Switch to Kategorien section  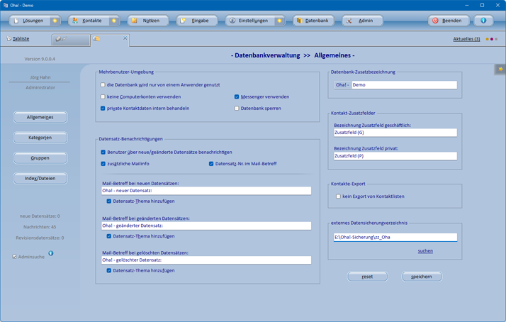point(40,138)
